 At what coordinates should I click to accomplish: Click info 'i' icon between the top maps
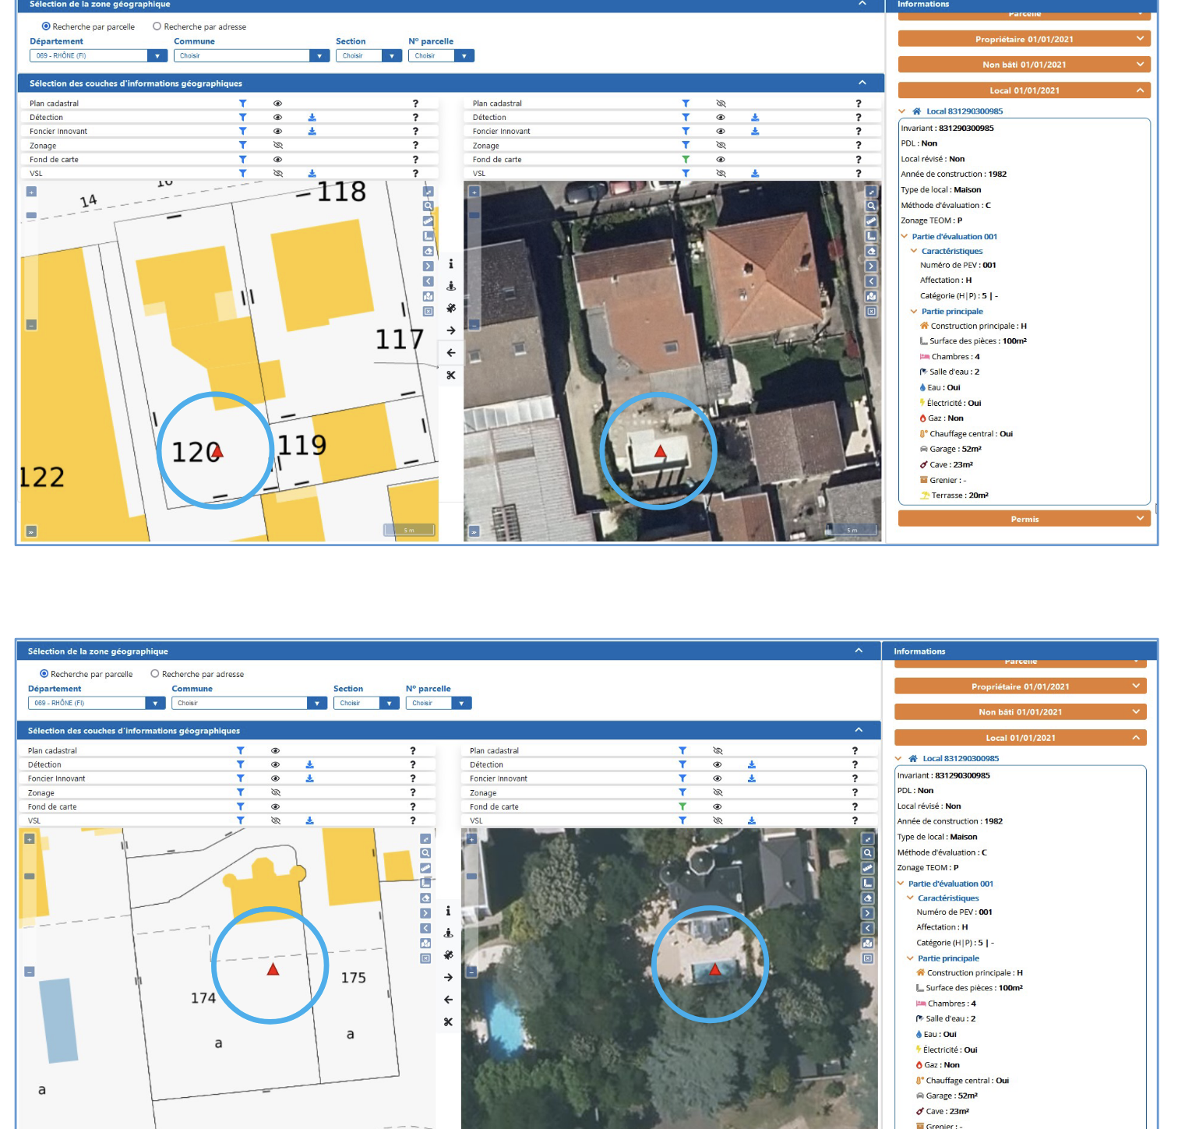451,264
